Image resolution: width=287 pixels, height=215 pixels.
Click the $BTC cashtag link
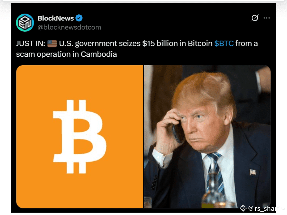[x=224, y=44]
